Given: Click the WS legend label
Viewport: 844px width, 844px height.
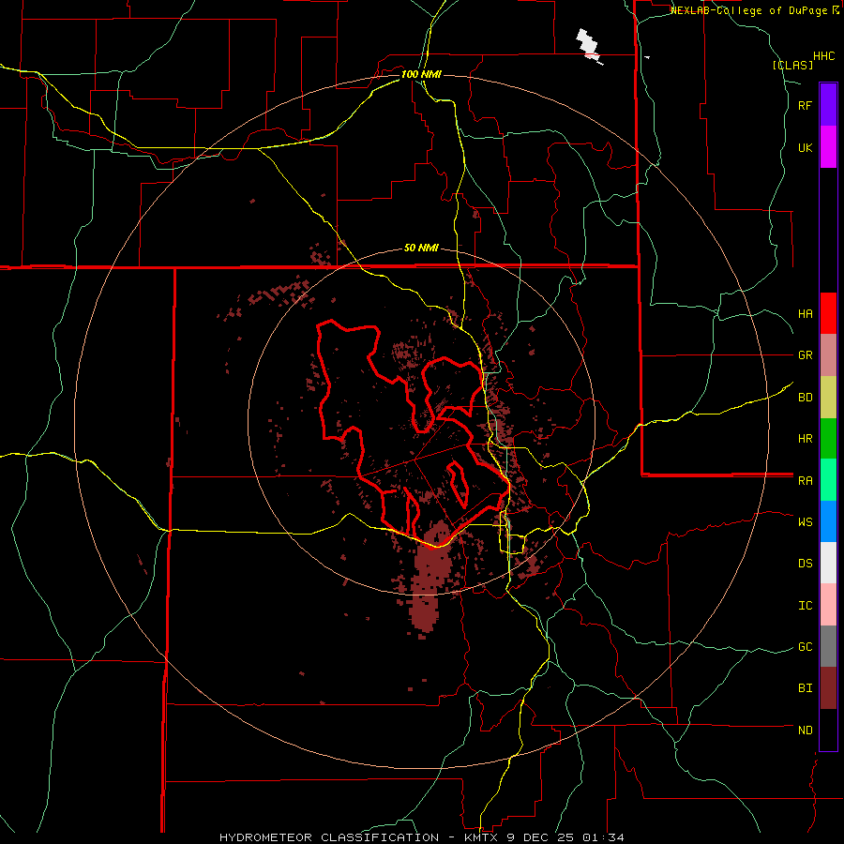Looking at the screenshot, I should 805,521.
